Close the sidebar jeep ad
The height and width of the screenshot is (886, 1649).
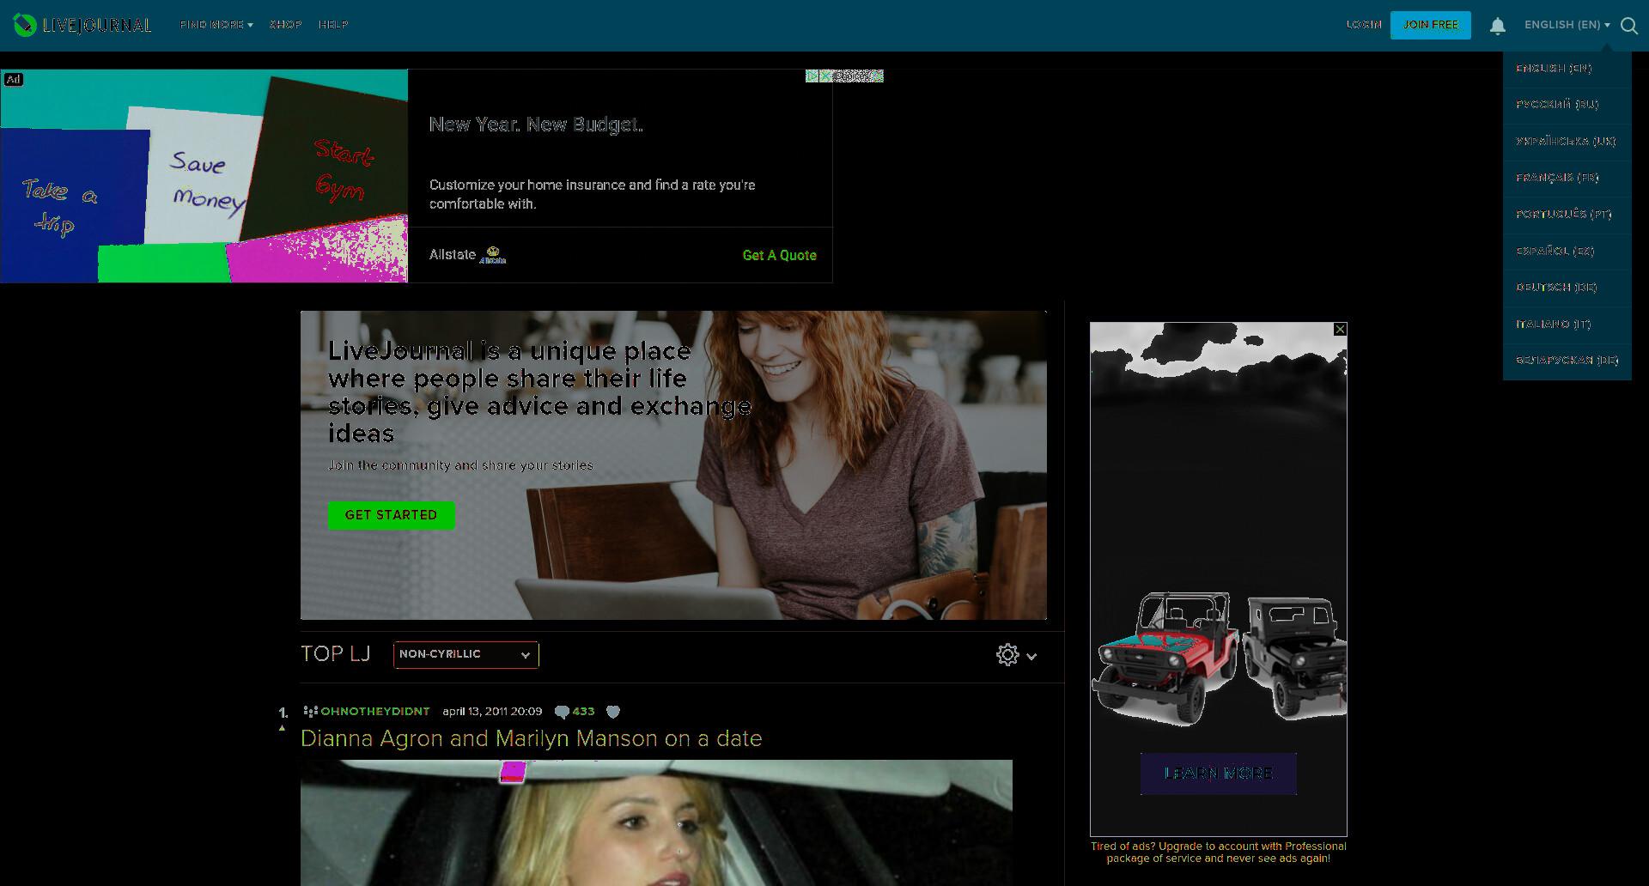coord(1340,330)
